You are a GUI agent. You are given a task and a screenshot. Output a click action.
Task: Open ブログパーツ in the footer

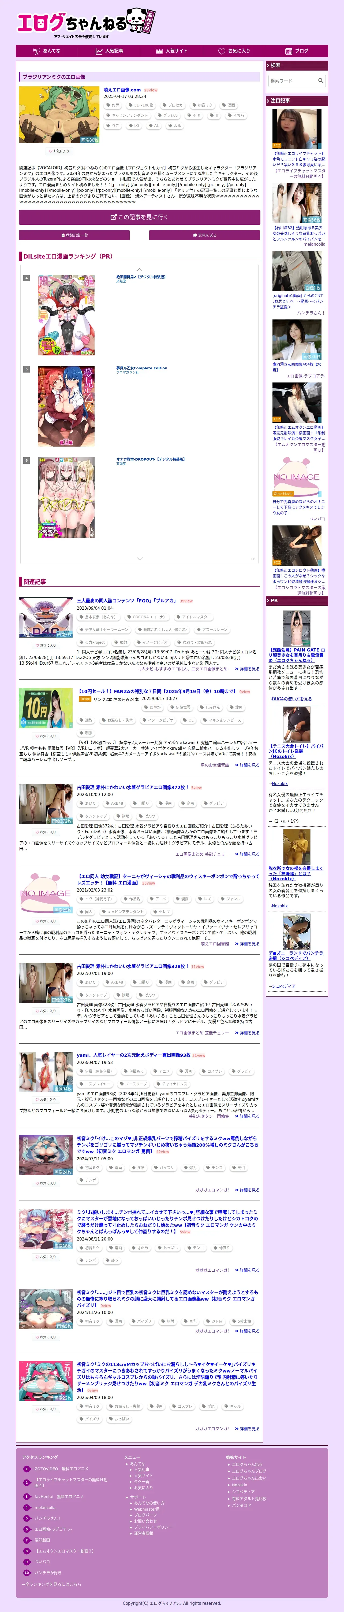click(x=146, y=1515)
